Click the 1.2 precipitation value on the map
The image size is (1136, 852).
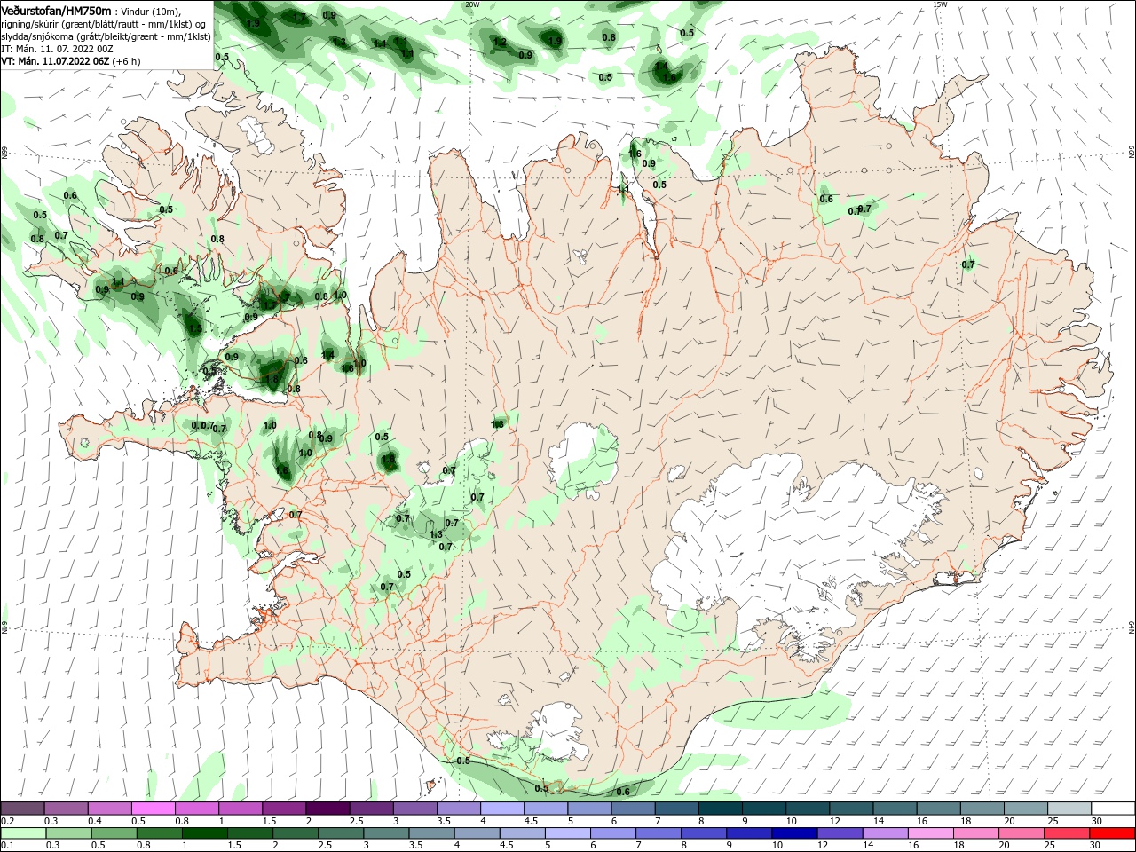point(500,42)
